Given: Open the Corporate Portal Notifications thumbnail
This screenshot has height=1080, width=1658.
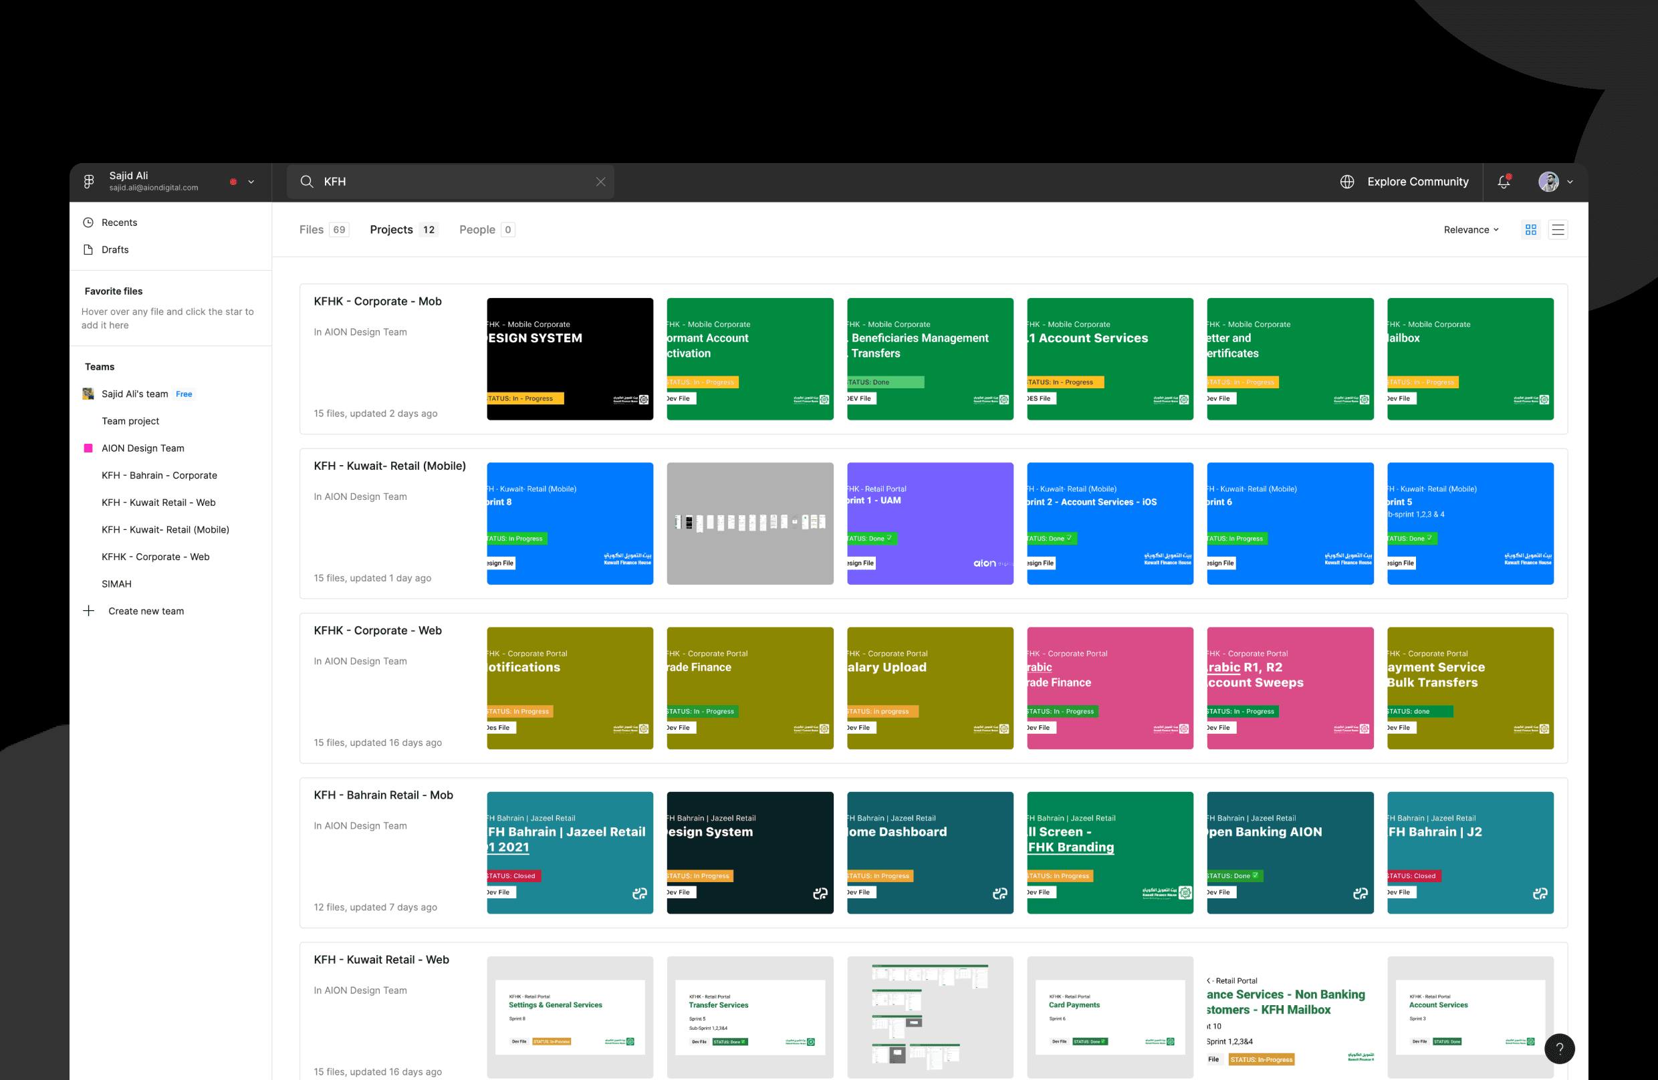Looking at the screenshot, I should pyautogui.click(x=570, y=688).
